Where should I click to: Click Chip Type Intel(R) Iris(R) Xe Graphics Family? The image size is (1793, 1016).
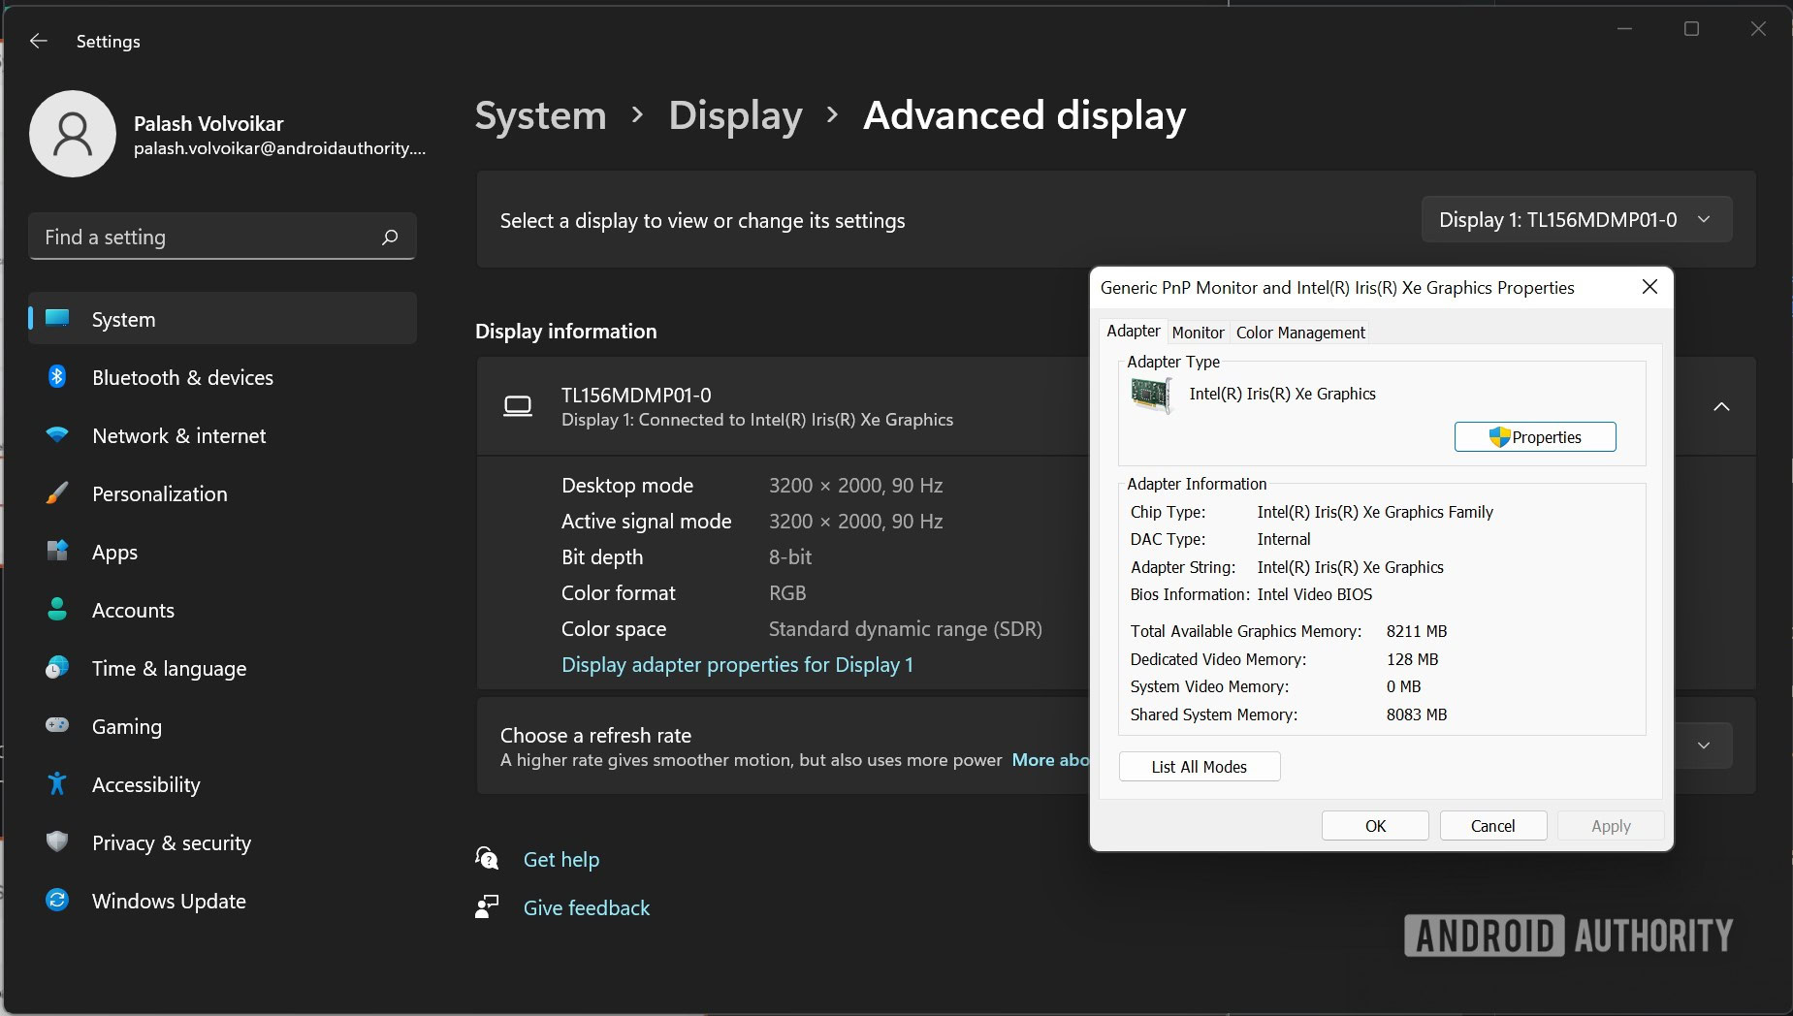pos(1375,512)
